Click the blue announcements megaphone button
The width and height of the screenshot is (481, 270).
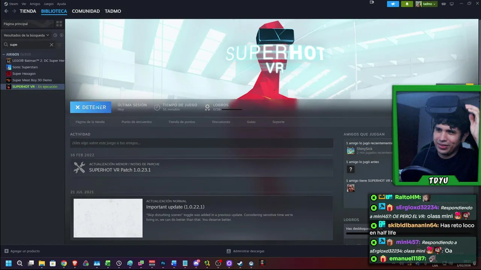tap(393, 4)
